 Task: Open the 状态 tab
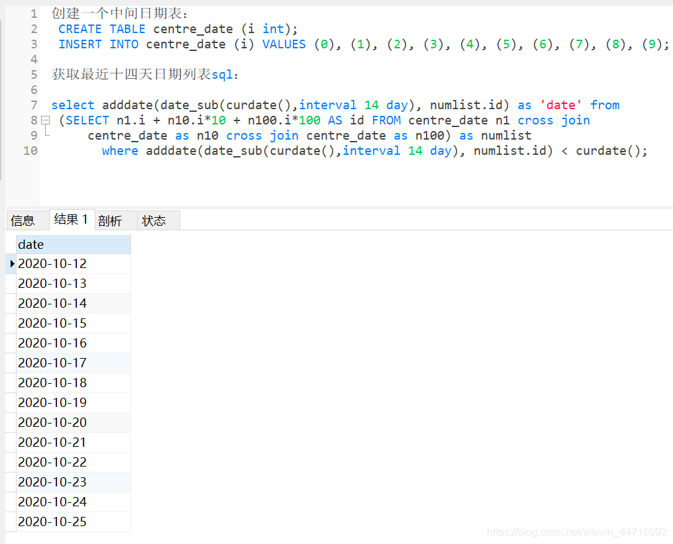click(x=158, y=220)
